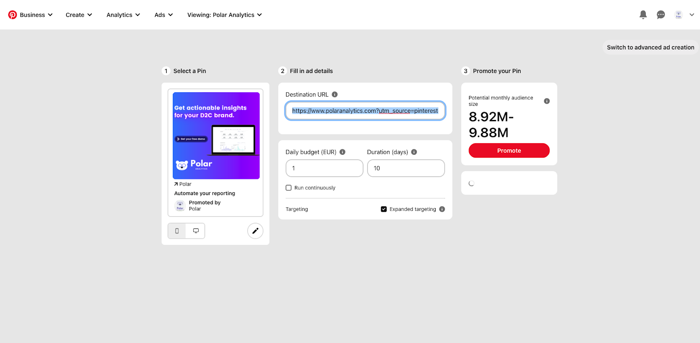Image resolution: width=700 pixels, height=343 pixels.
Task: Expand the account chevron next to avatar
Action: (692, 15)
